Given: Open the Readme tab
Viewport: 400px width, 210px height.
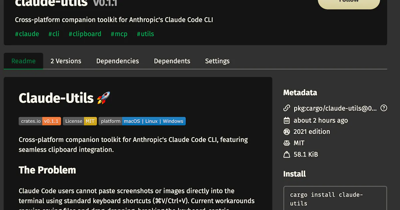Looking at the screenshot, I should [23, 61].
